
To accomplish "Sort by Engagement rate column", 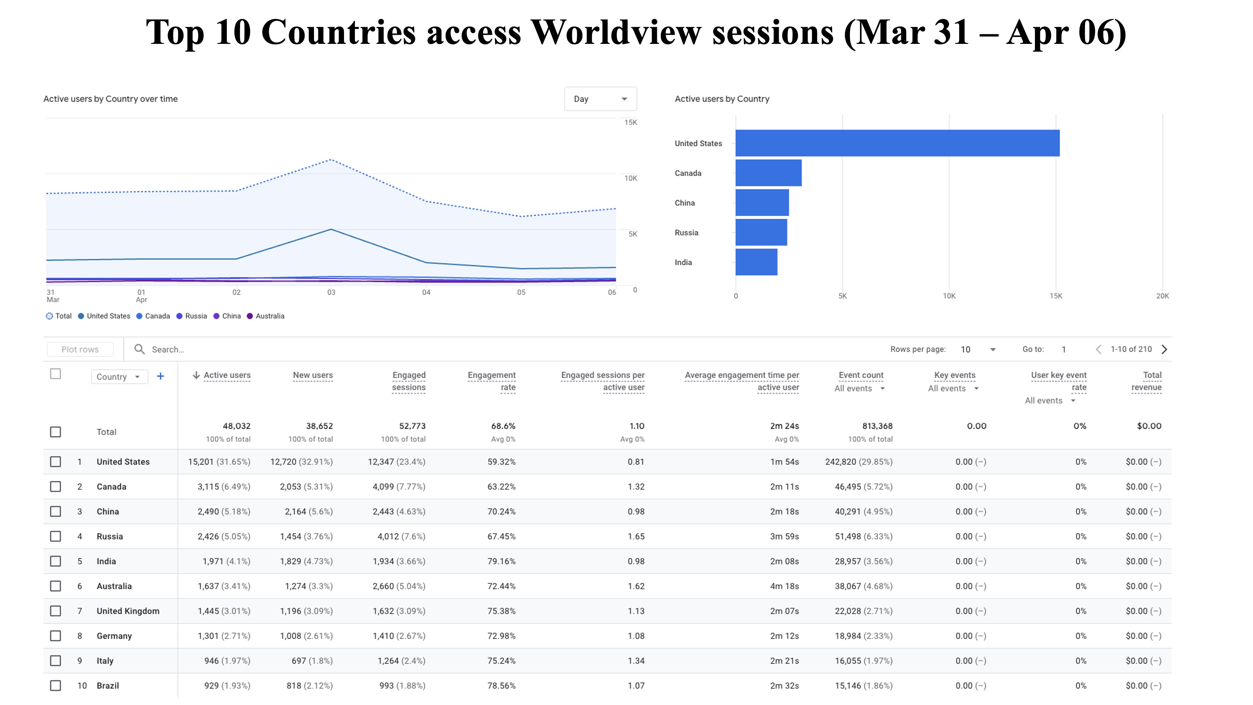I will 491,381.
